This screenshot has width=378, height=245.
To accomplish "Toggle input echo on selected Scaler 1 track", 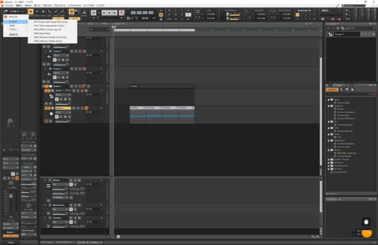I will [x=86, y=108].
